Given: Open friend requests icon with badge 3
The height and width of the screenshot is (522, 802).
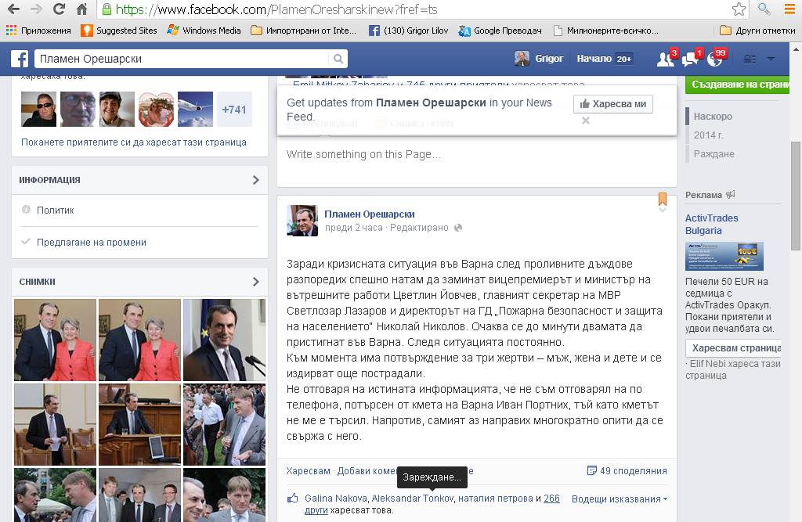Looking at the screenshot, I should pos(666,59).
